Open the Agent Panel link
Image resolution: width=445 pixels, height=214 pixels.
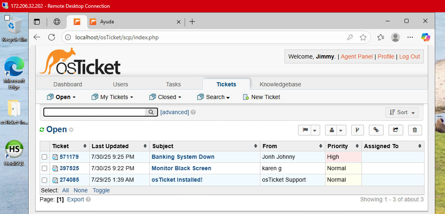pyautogui.click(x=357, y=56)
